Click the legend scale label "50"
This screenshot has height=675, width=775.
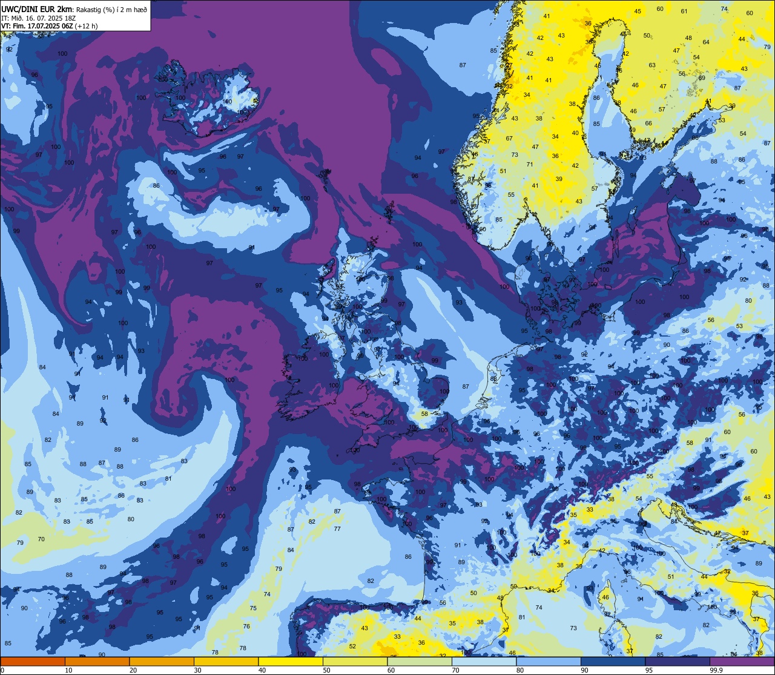tap(326, 670)
